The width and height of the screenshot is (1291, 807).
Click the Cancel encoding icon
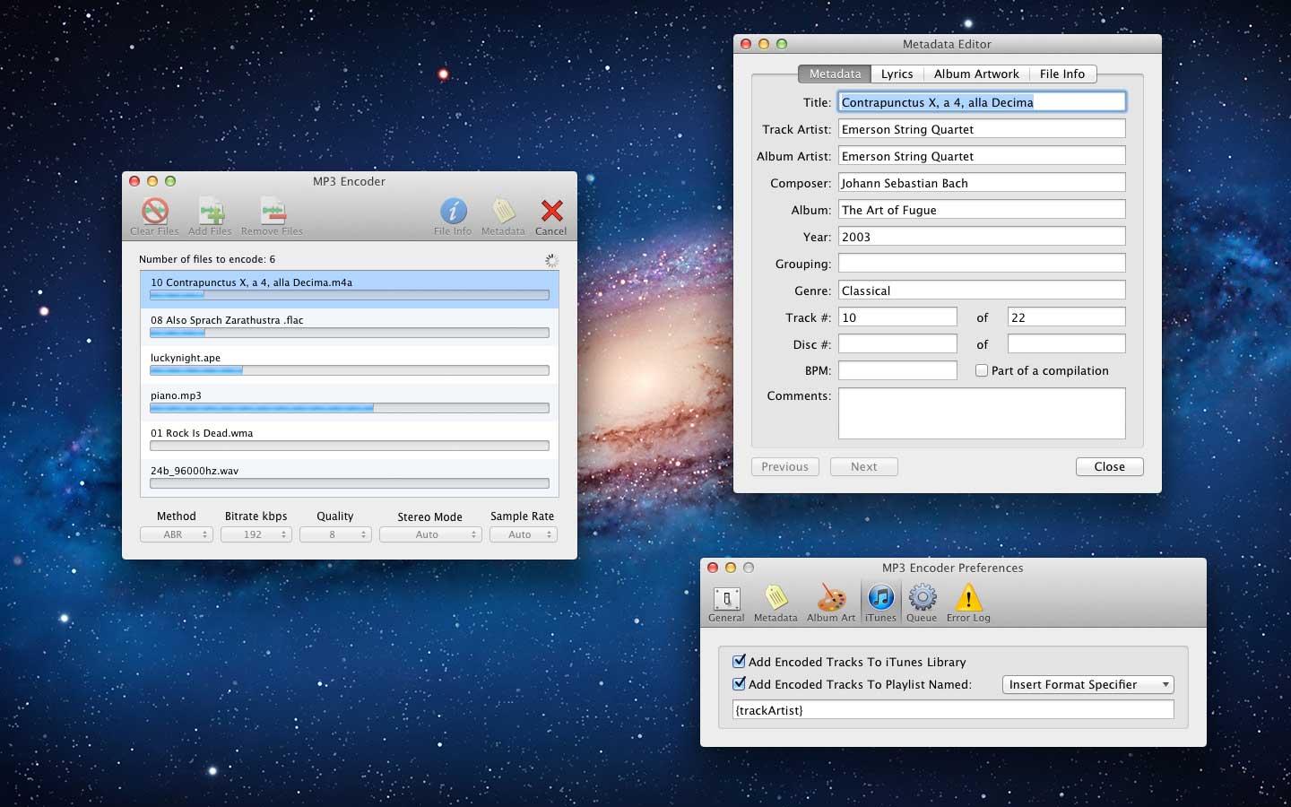pos(550,214)
